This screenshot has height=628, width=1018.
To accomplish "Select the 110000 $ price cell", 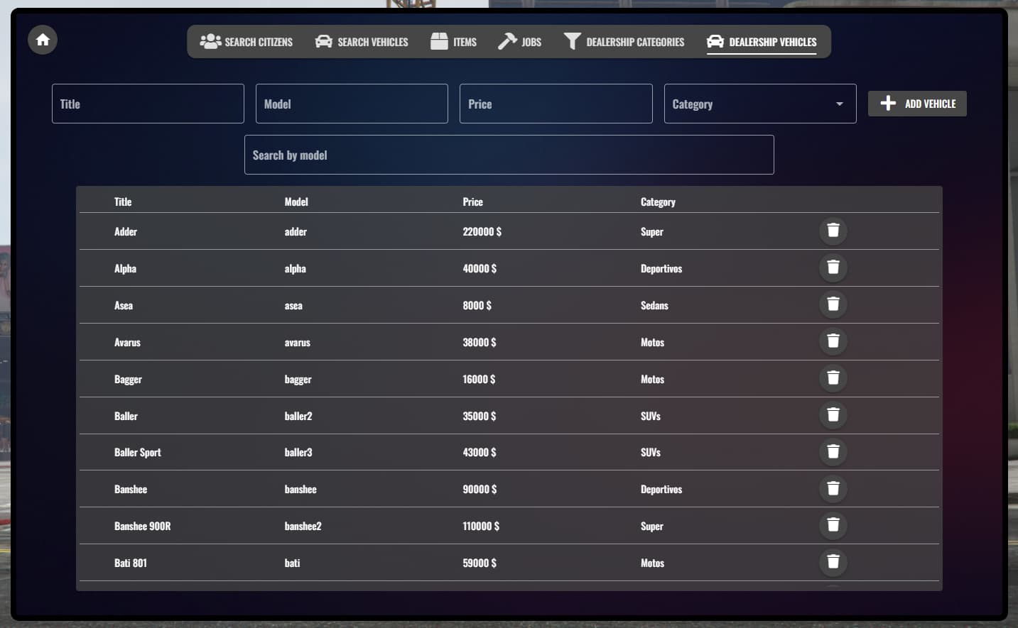I will (481, 526).
